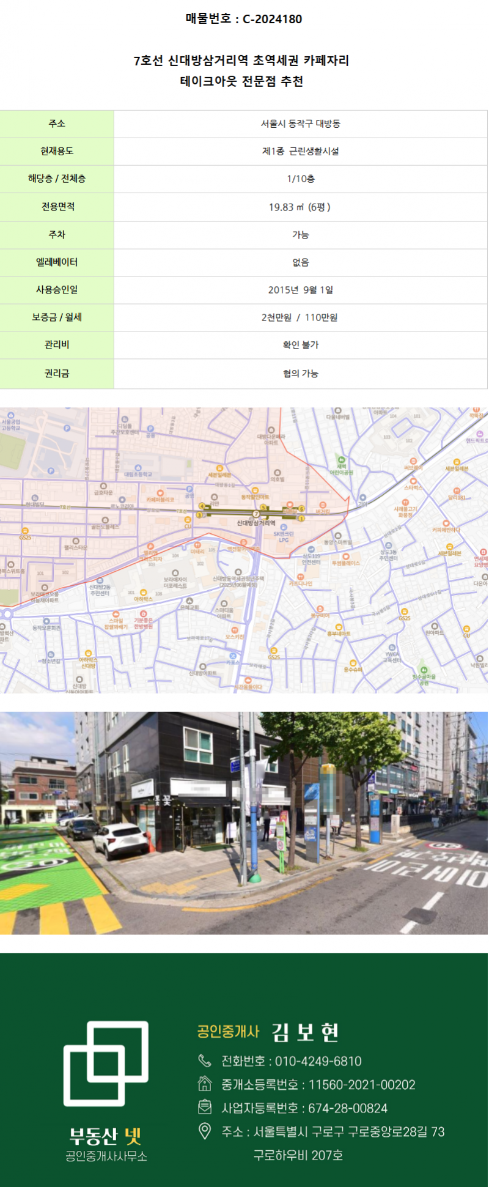Open the street view photo of the building
489x1187 pixels.
click(x=244, y=823)
